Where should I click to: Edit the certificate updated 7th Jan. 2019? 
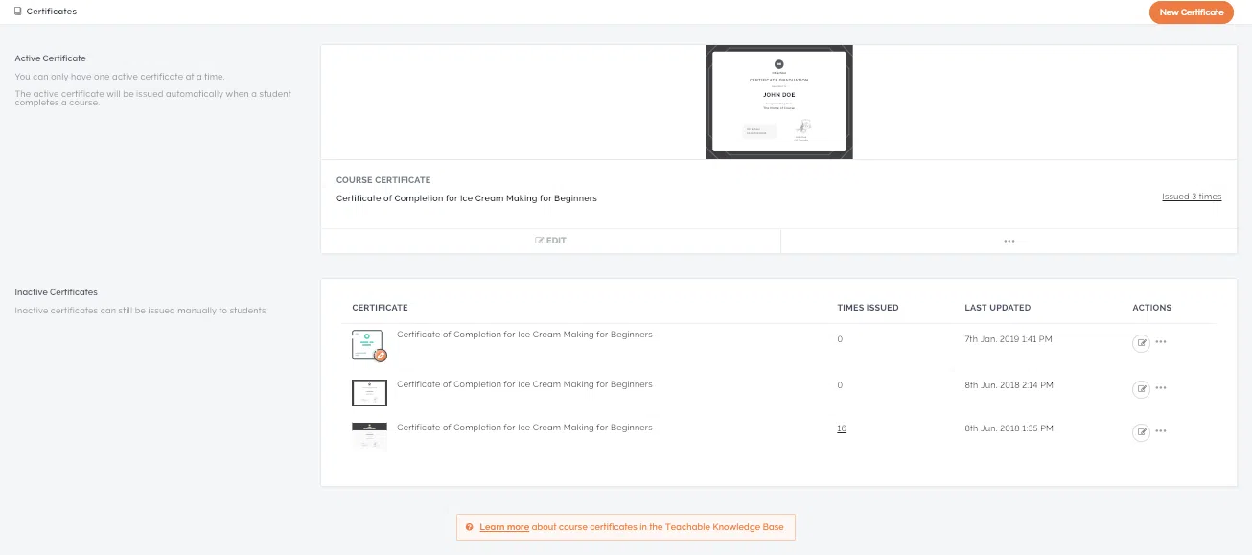(1141, 342)
